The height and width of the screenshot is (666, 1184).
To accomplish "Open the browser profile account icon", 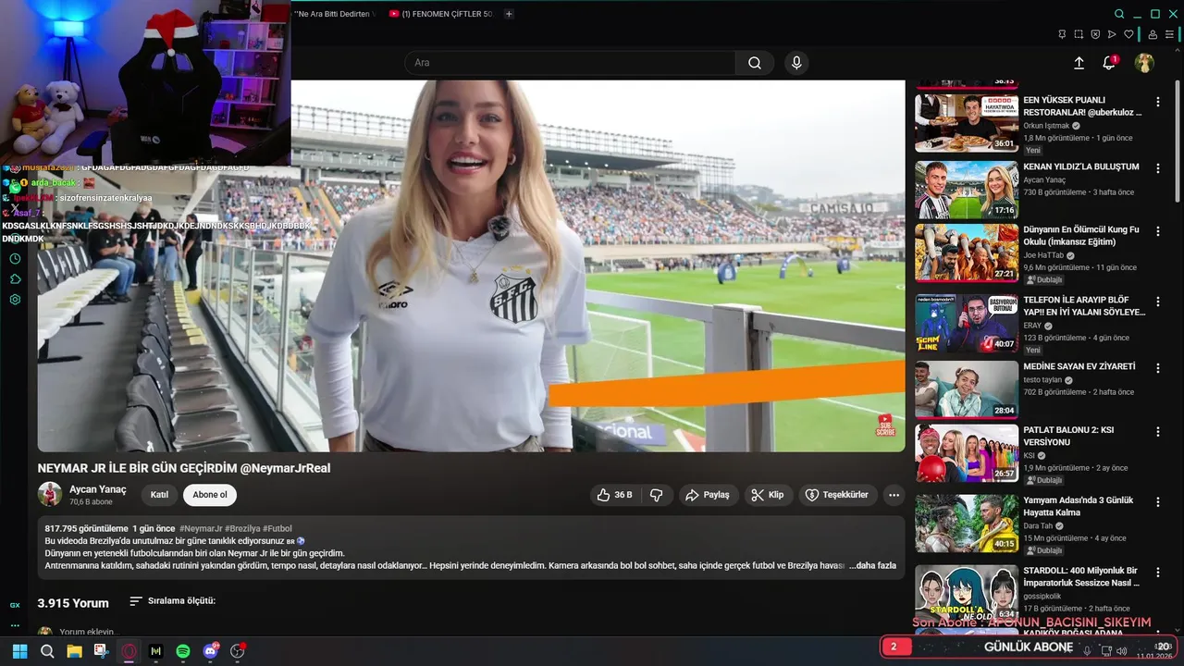I will point(1153,34).
